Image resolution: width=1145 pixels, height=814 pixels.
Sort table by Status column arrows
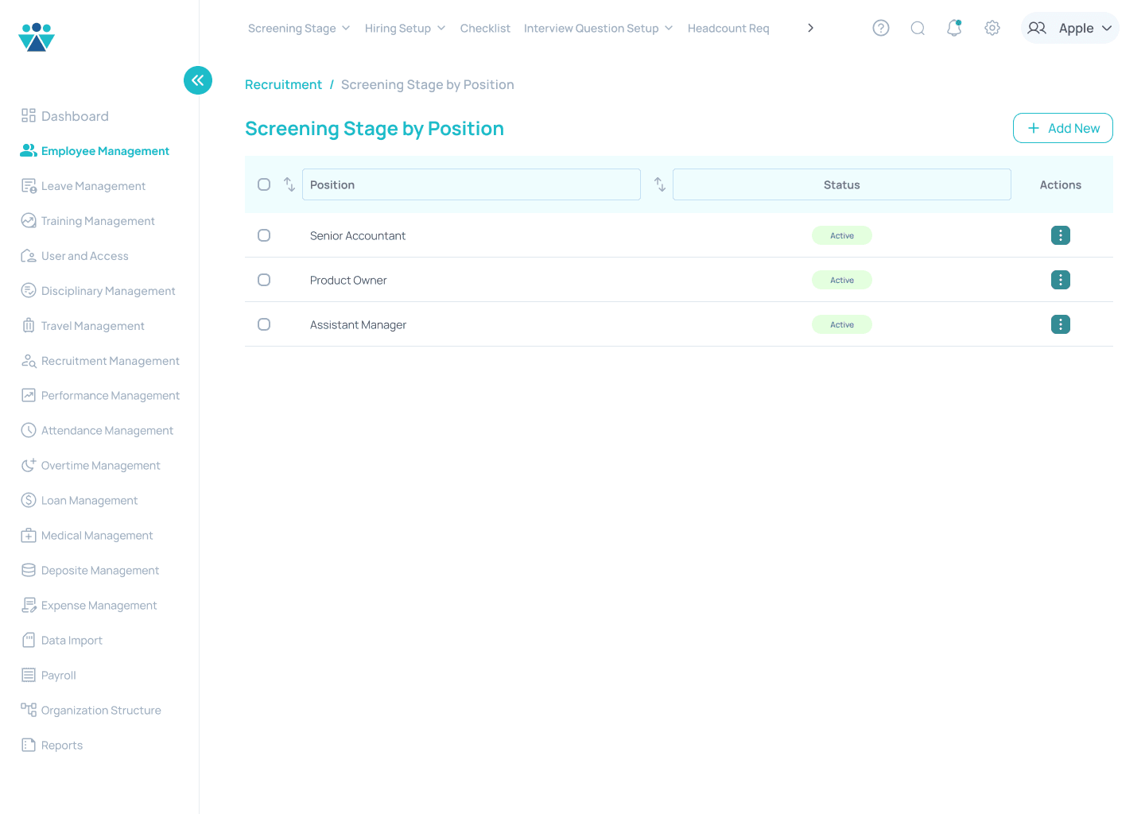tap(660, 184)
